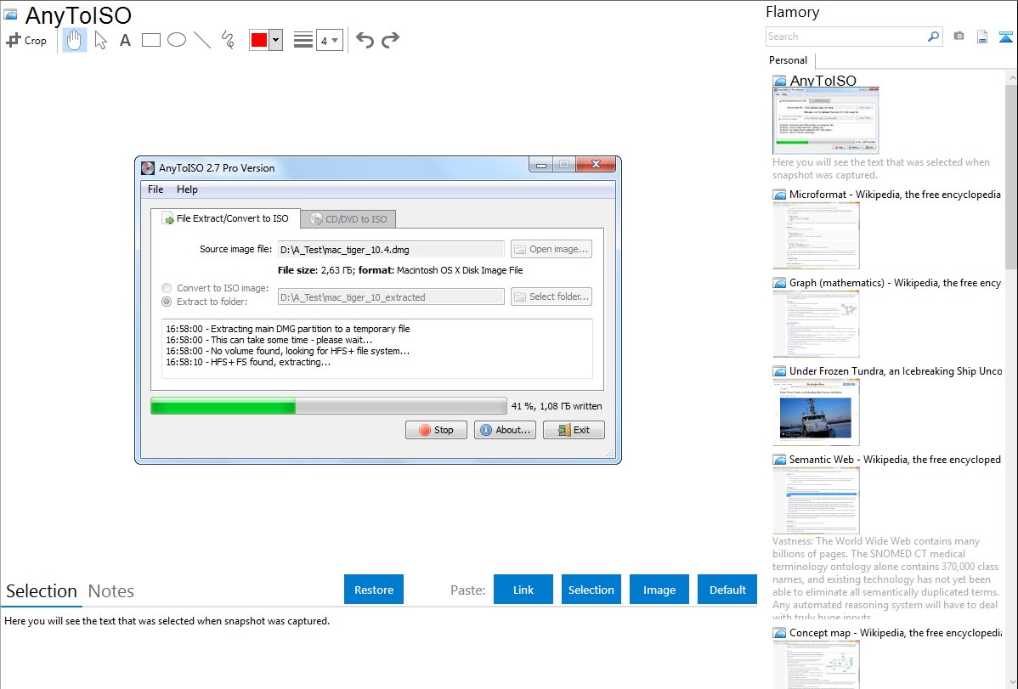Click the Exit button
The width and height of the screenshot is (1018, 689).
pos(574,430)
